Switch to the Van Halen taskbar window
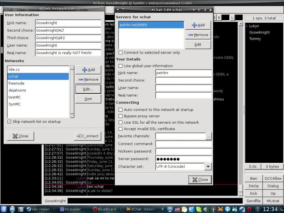 [x=41, y=209]
